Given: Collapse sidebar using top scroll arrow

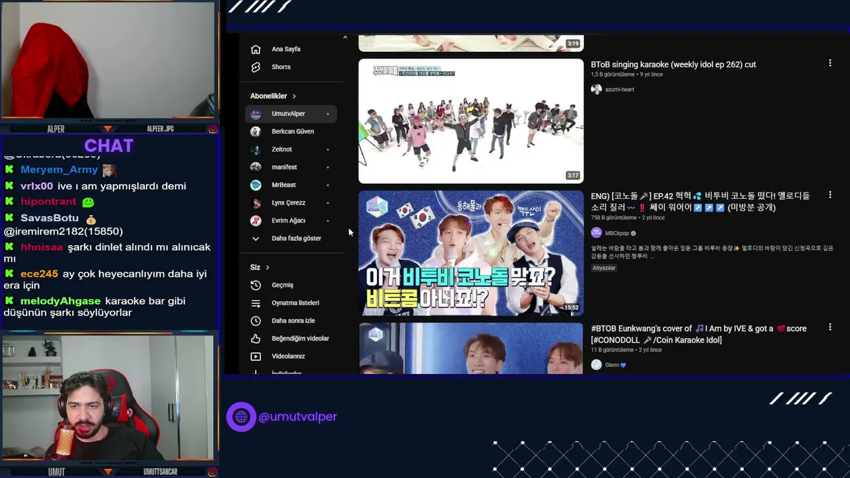Looking at the screenshot, I should (x=345, y=38).
